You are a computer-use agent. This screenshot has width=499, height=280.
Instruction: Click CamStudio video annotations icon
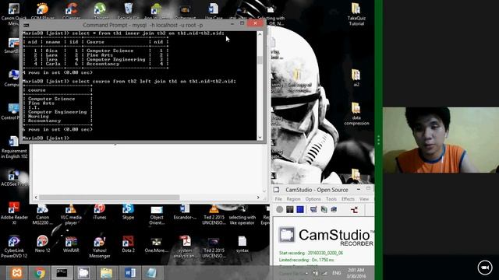pos(324,209)
